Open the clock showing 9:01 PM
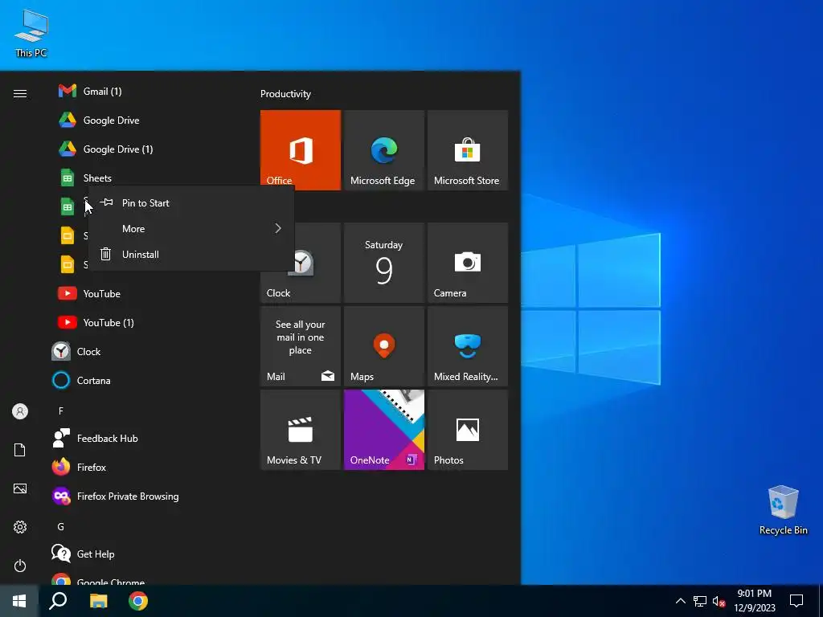 754,601
